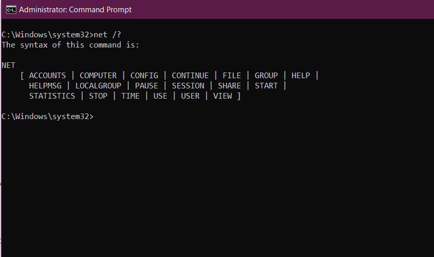Click on the CONFIG keyword
This screenshot has height=257, width=434.
pyautogui.click(x=144, y=76)
